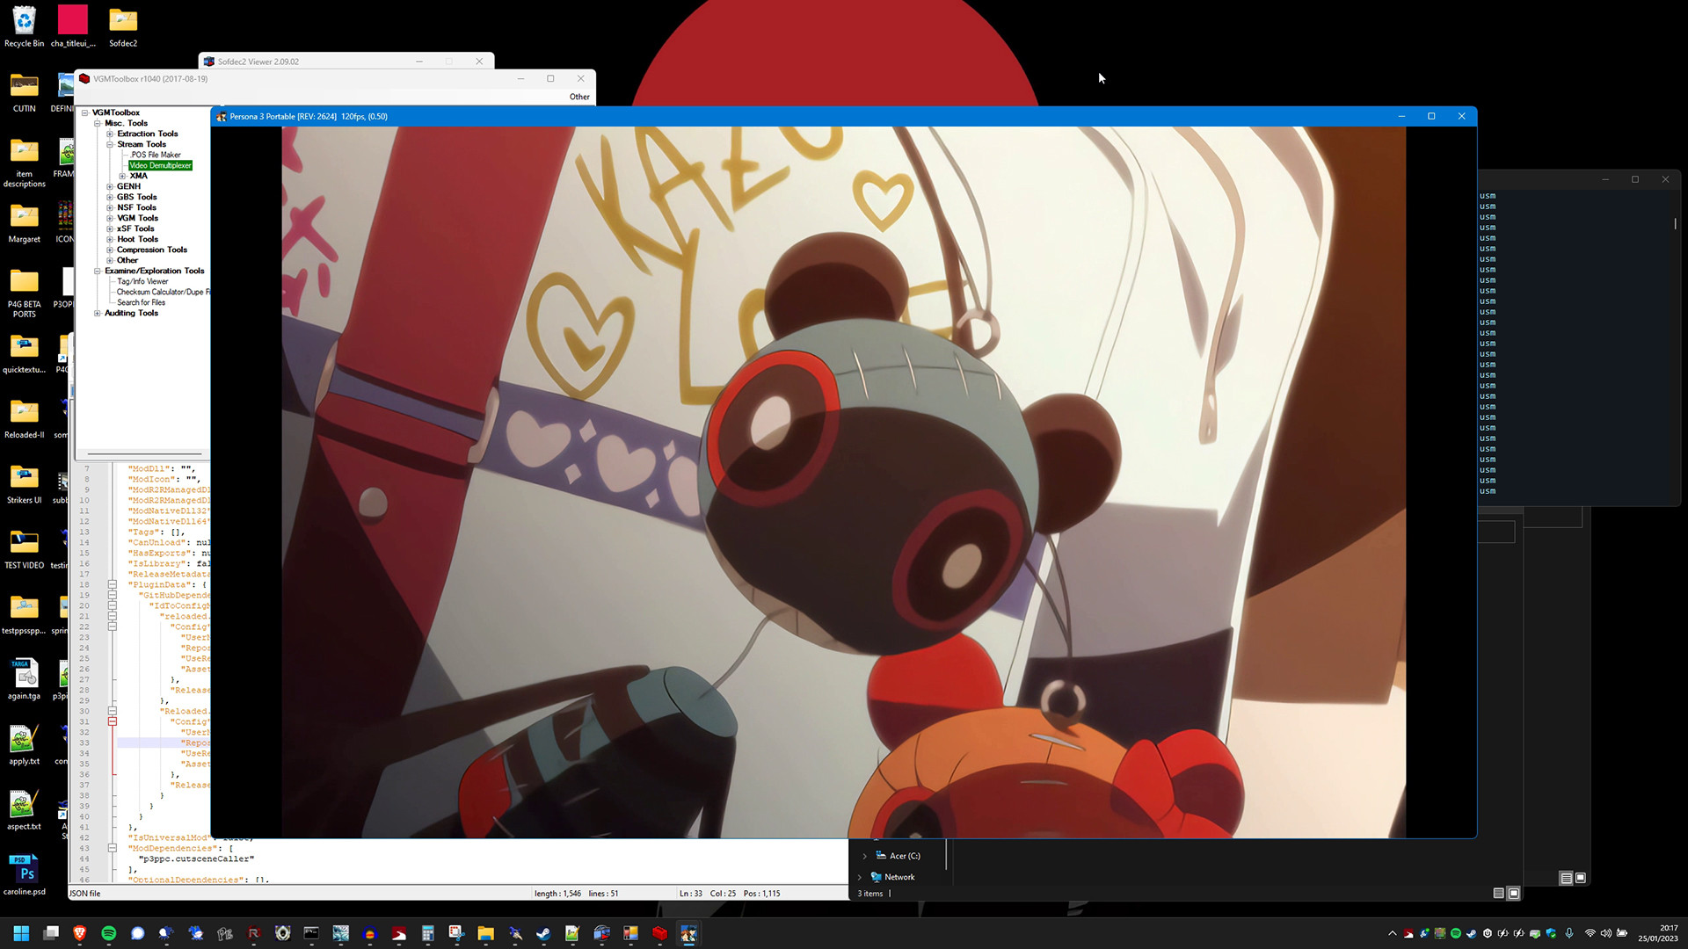The width and height of the screenshot is (1688, 949).
Task: Select Video Demultiplexer under Stream Tools
Action: point(161,165)
